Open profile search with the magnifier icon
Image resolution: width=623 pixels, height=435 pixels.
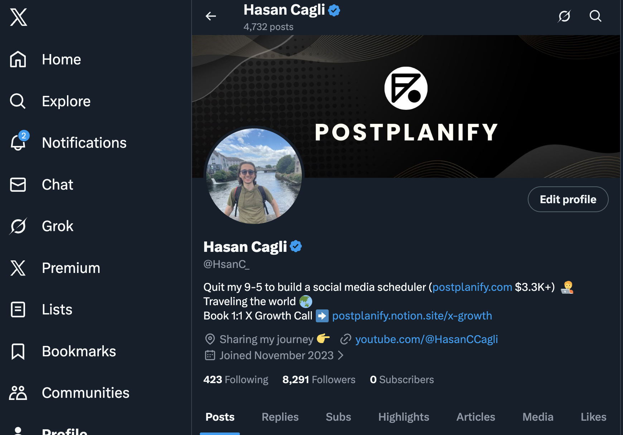click(595, 16)
